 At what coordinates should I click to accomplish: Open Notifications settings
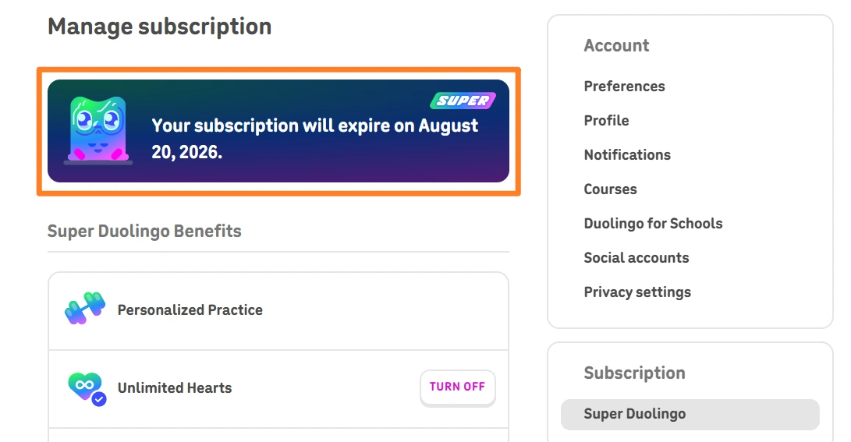pos(627,155)
